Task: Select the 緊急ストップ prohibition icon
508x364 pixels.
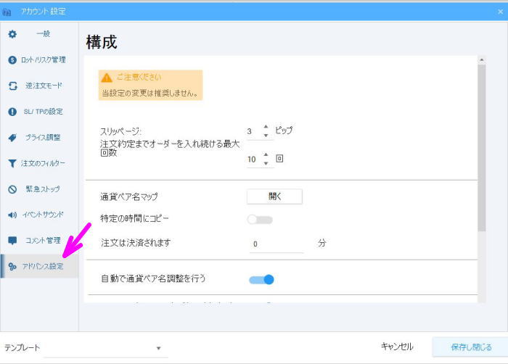Action: click(12, 189)
